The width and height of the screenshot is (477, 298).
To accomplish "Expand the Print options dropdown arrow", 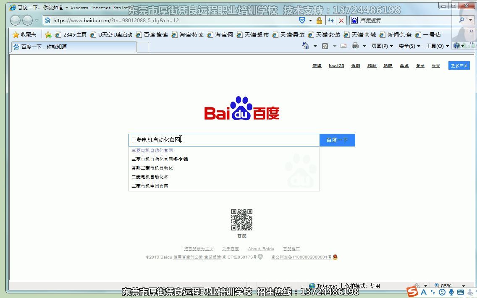I will (x=364, y=46).
